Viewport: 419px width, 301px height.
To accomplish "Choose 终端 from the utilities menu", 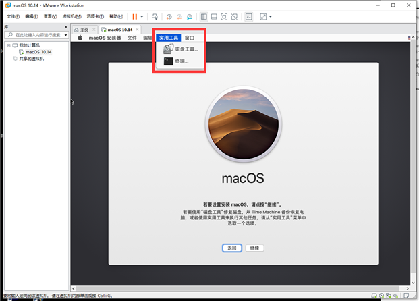I will 180,61.
